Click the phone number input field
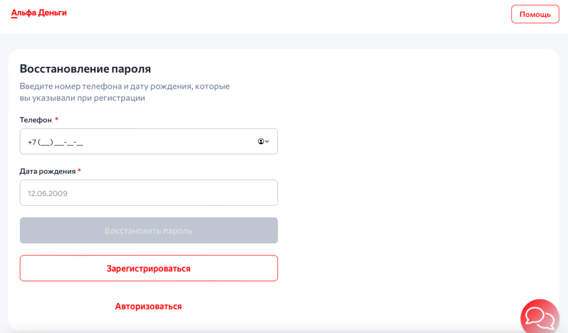The image size is (568, 333). pos(139,141)
